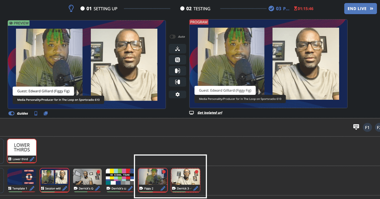This screenshot has width=380, height=199.
Task: Click the fourth transition button above the gear
Action: click(x=177, y=82)
